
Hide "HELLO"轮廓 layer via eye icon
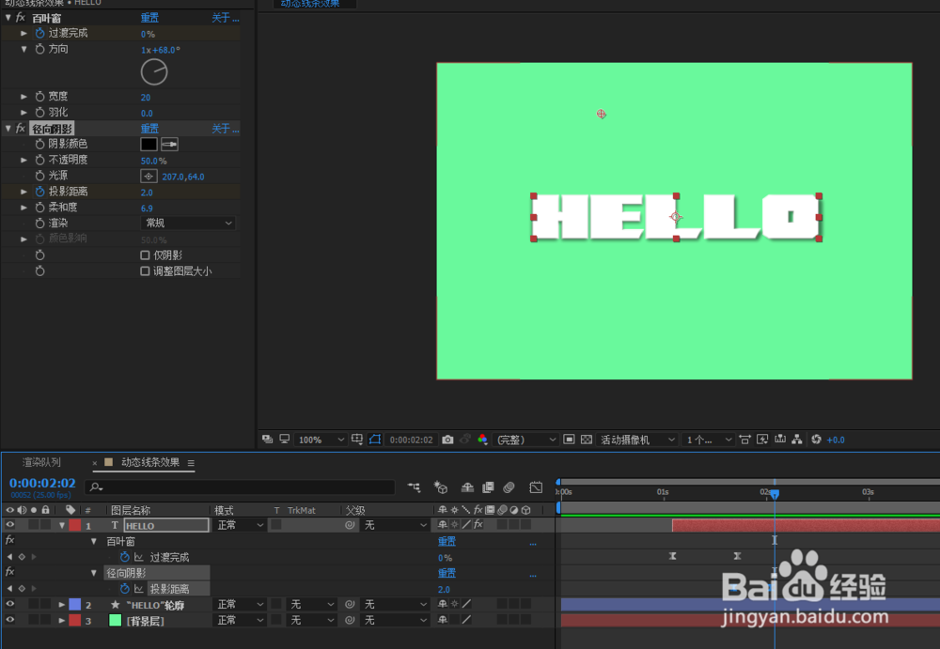coord(10,604)
